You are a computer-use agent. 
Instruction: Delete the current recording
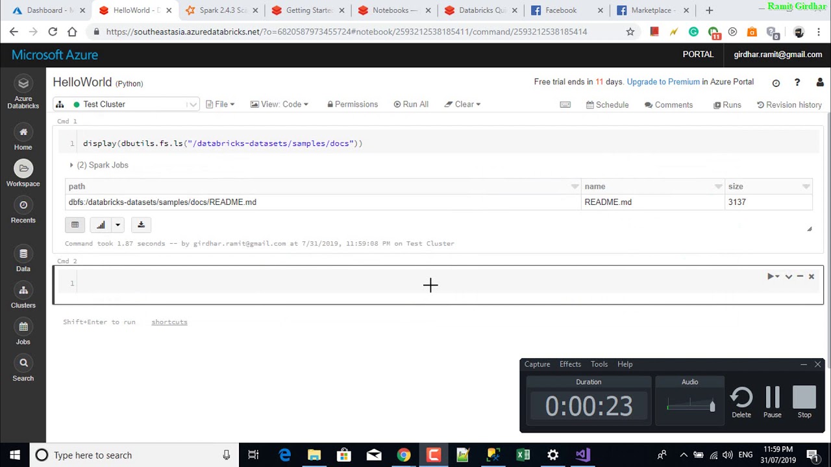[741, 402]
